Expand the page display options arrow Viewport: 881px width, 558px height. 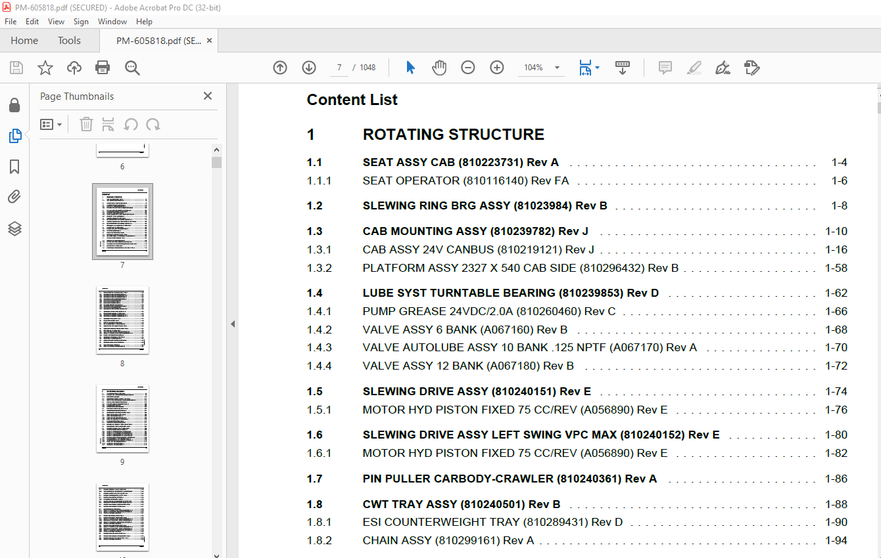pyautogui.click(x=597, y=68)
